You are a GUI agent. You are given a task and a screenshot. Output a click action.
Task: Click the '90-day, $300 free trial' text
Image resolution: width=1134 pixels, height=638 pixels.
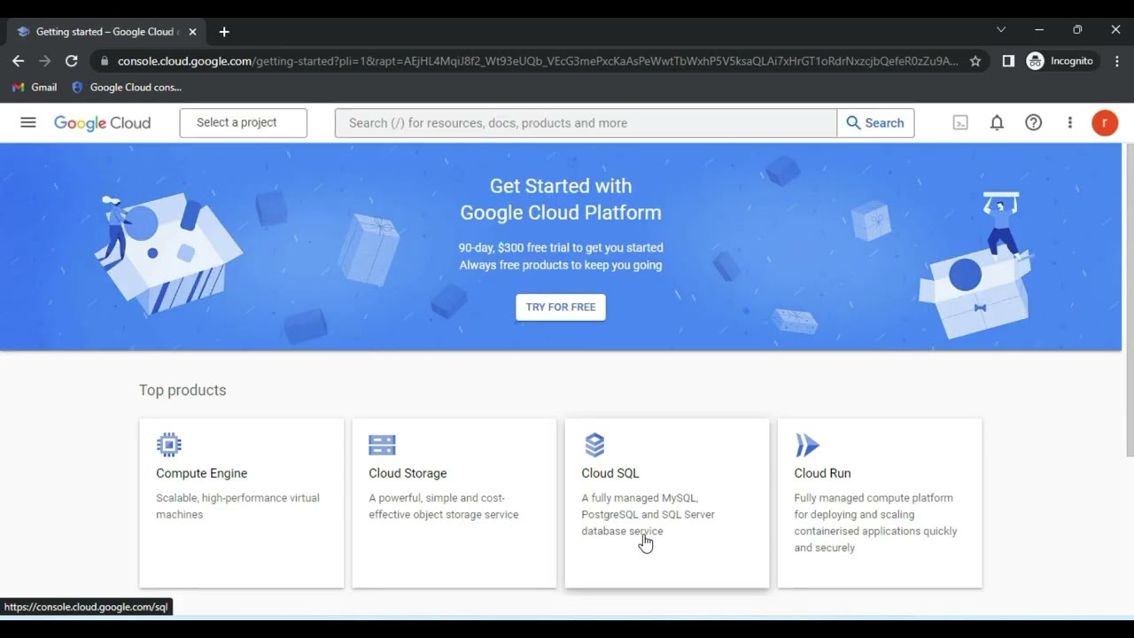pyautogui.click(x=561, y=248)
